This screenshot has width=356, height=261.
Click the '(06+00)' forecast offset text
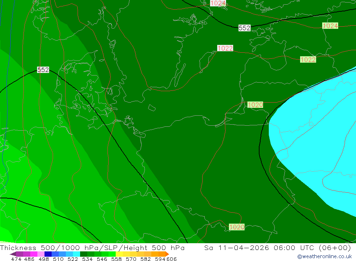pos(335,247)
